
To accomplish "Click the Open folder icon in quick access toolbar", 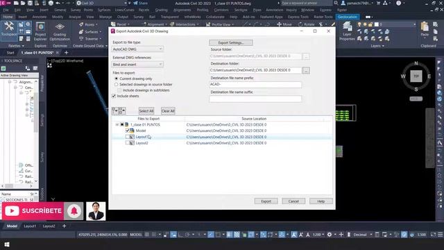I will pos(23,3).
